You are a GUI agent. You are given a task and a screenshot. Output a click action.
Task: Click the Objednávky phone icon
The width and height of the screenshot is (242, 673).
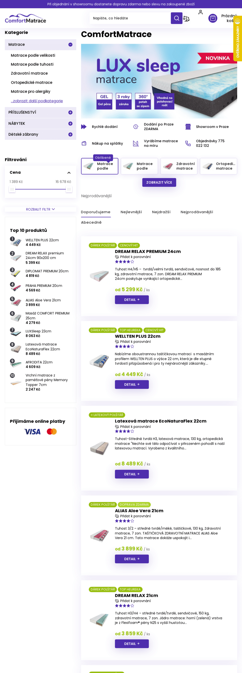pyautogui.click(x=188, y=143)
